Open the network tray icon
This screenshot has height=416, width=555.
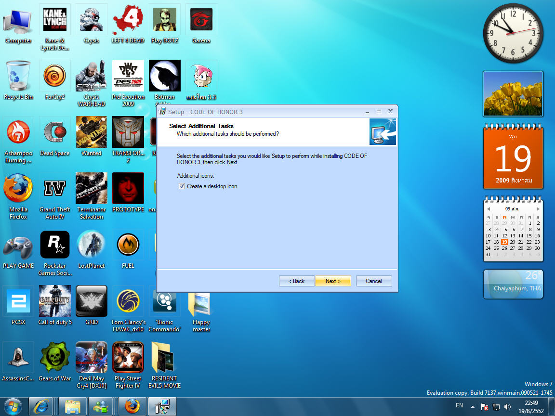[x=496, y=407]
